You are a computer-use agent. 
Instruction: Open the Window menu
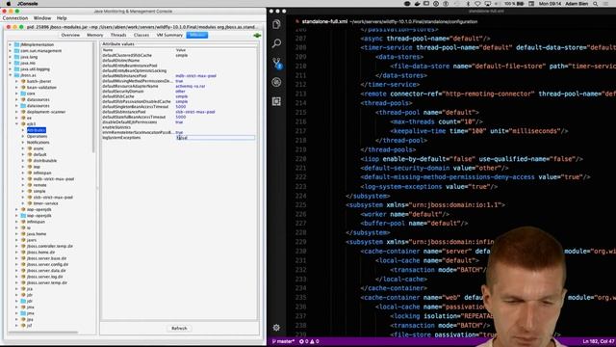(x=42, y=18)
